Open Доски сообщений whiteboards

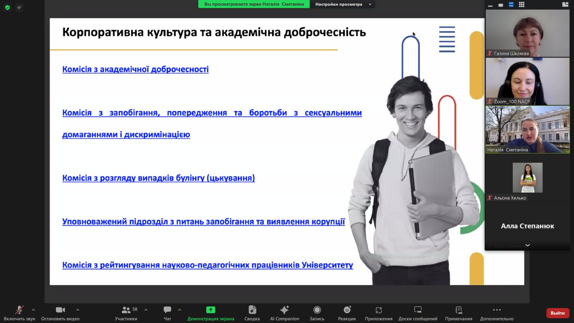coord(418,313)
